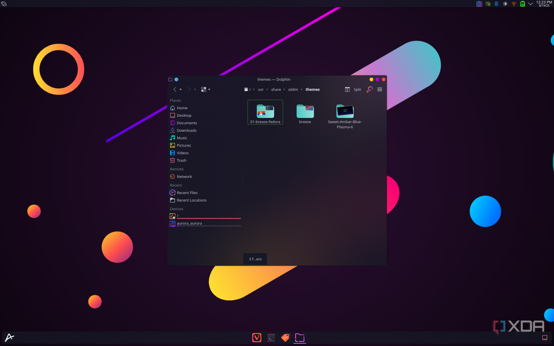Expand the back history dropdown arrow
This screenshot has height=346, width=554.
tap(181, 90)
